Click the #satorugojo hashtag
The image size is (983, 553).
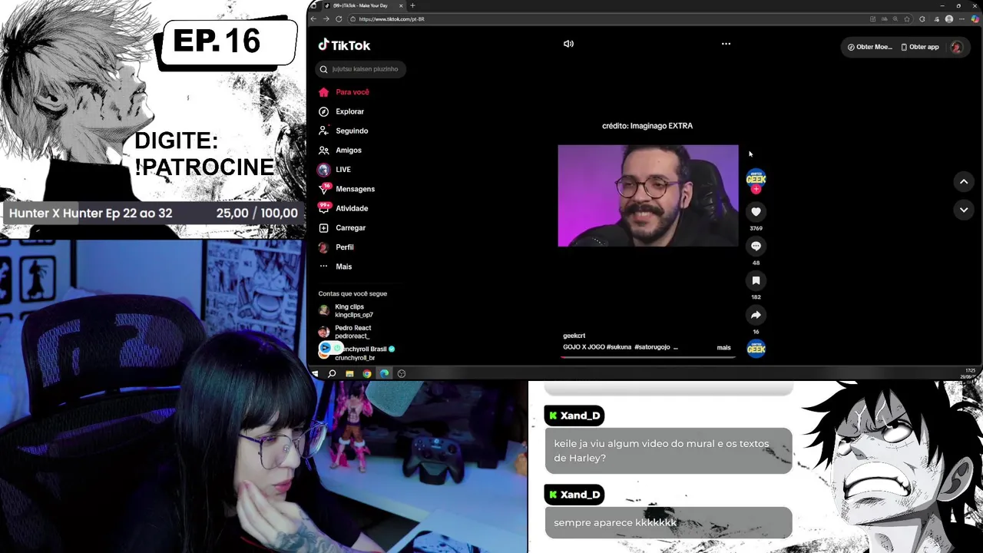coord(652,347)
